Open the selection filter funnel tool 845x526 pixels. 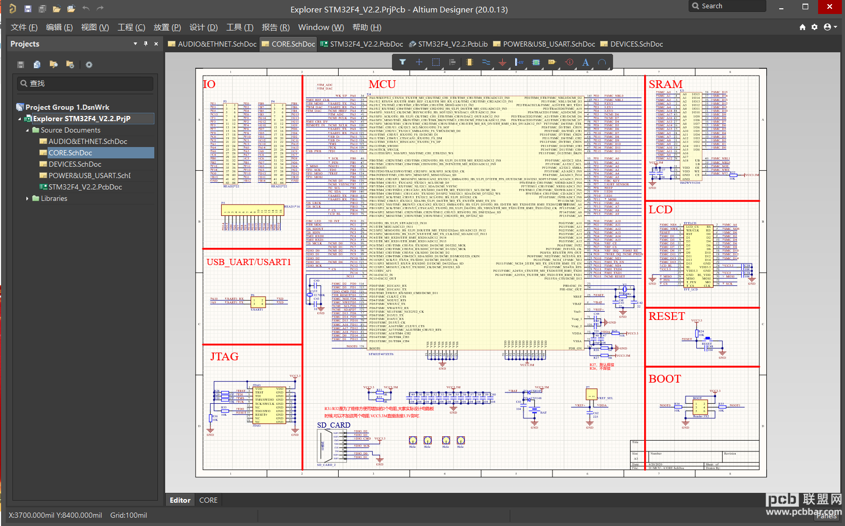[402, 62]
